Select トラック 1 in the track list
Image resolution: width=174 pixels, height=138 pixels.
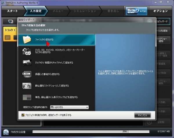[x=10, y=34]
